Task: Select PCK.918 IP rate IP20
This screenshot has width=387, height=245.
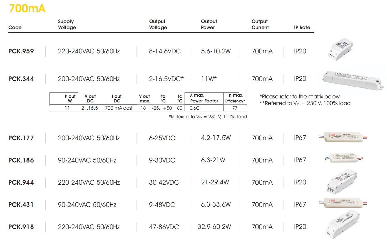Action: click(x=300, y=227)
